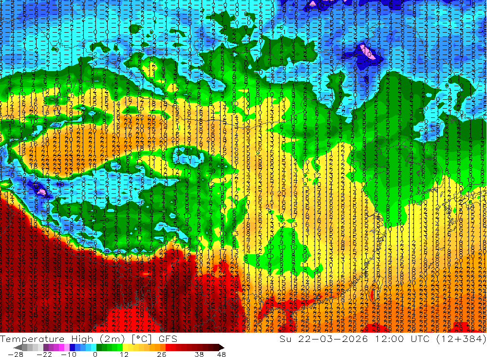Select the '-10' label on the color scale
The width and height of the screenshot is (487, 357).
[69, 354]
